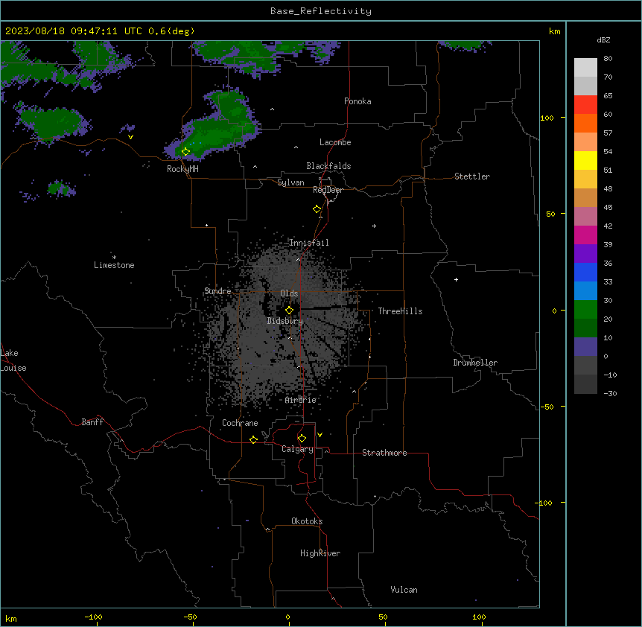Viewport: 642px width, 627px height.
Task: Select the bright yellow swatch between 54 and 51
Action: coord(585,160)
